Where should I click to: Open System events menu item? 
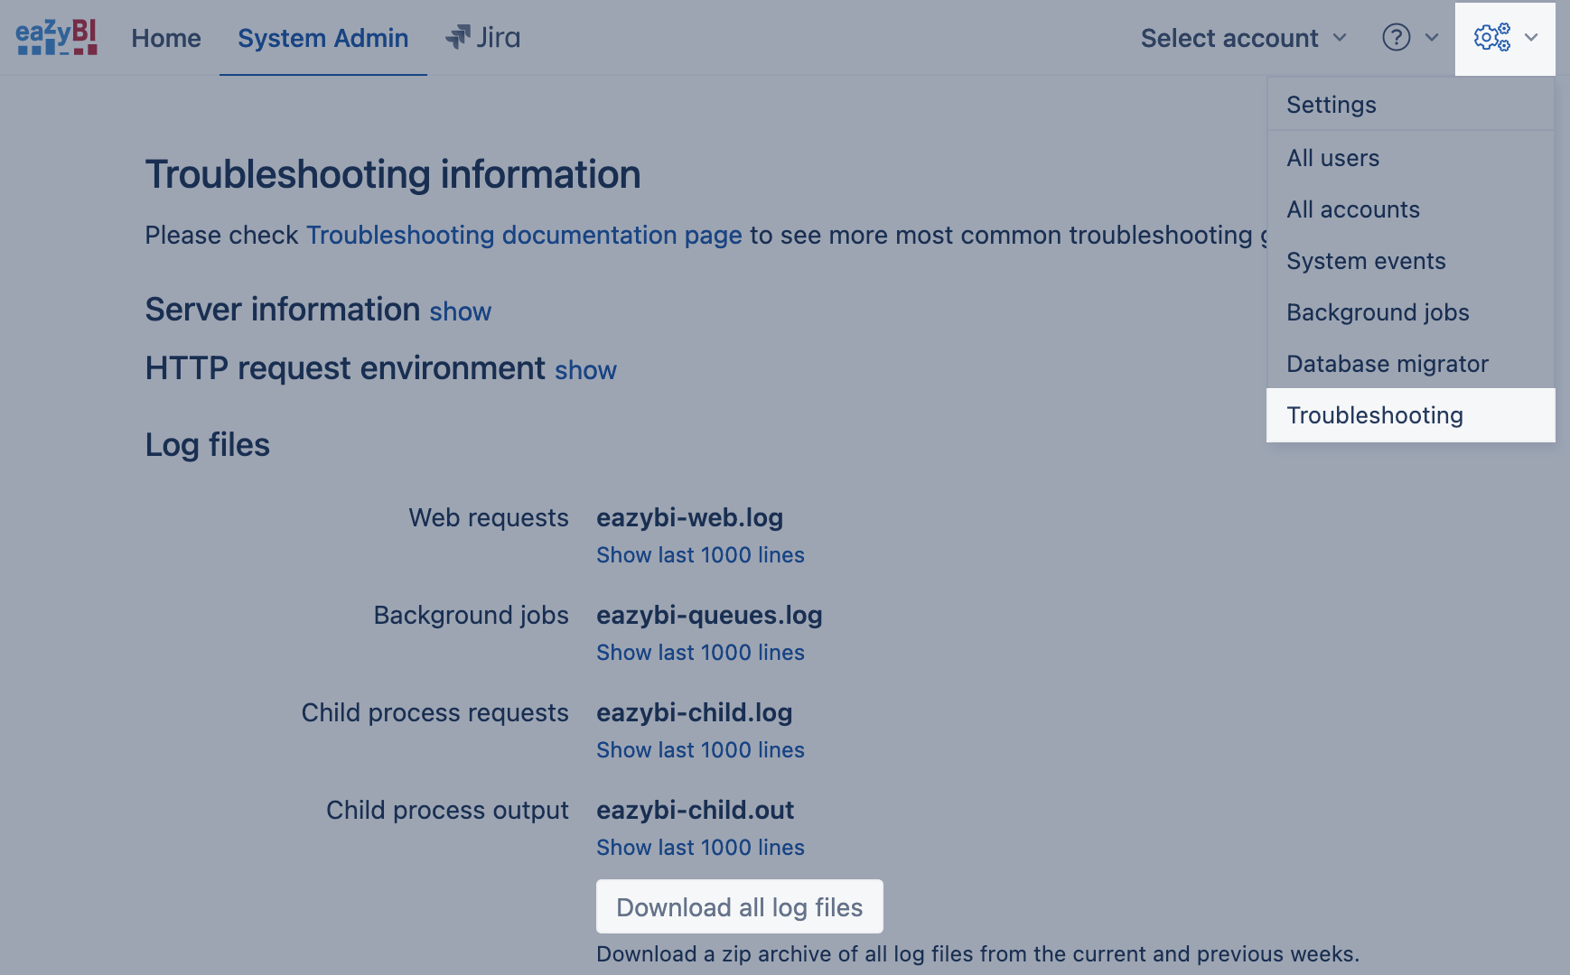[x=1366, y=261]
